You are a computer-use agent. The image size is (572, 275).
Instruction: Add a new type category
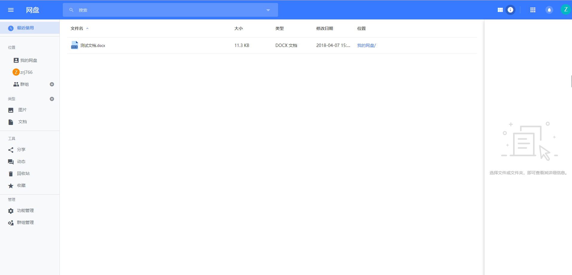tap(52, 99)
